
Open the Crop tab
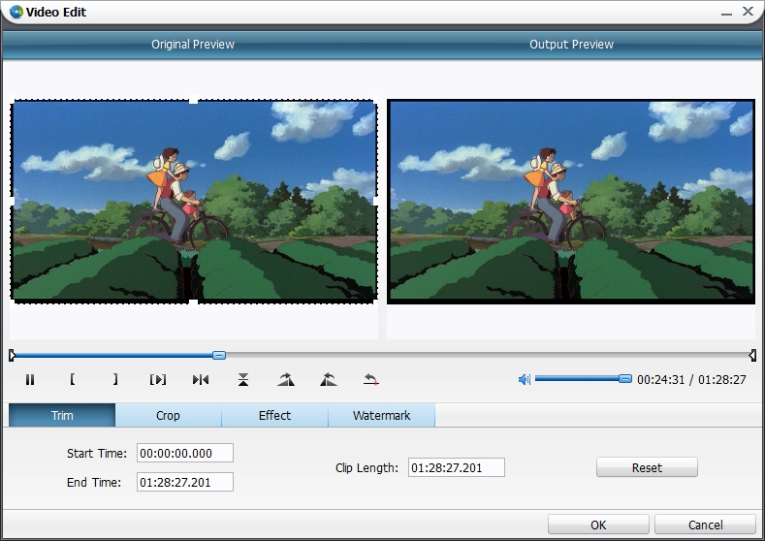169,415
